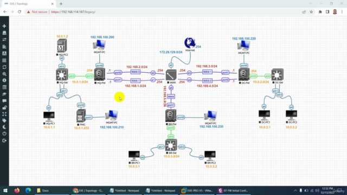347x195 pixels.
Task: Select the HQ-SW switch node
Action: pyautogui.click(x=62, y=75)
